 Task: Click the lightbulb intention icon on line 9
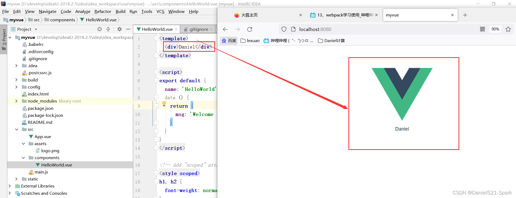pyautogui.click(x=164, y=104)
